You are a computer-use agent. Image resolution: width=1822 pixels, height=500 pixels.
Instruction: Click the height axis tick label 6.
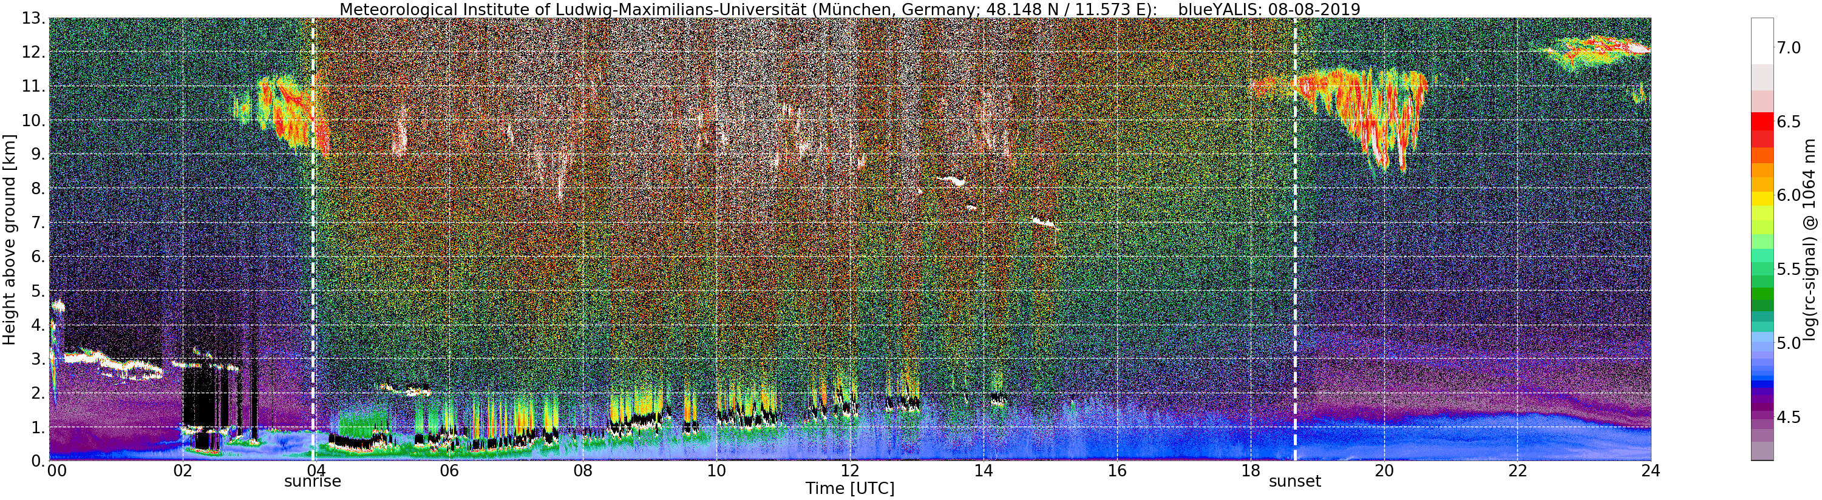click(x=38, y=257)
